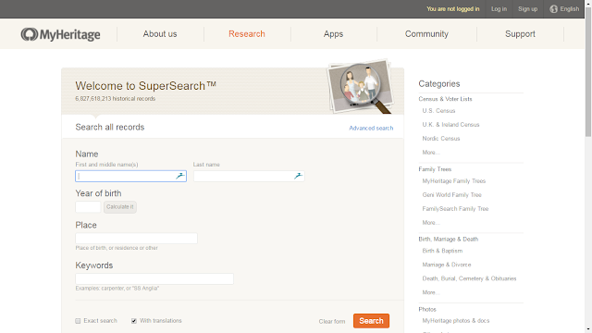Open the About us menu
The width and height of the screenshot is (592, 333).
160,34
